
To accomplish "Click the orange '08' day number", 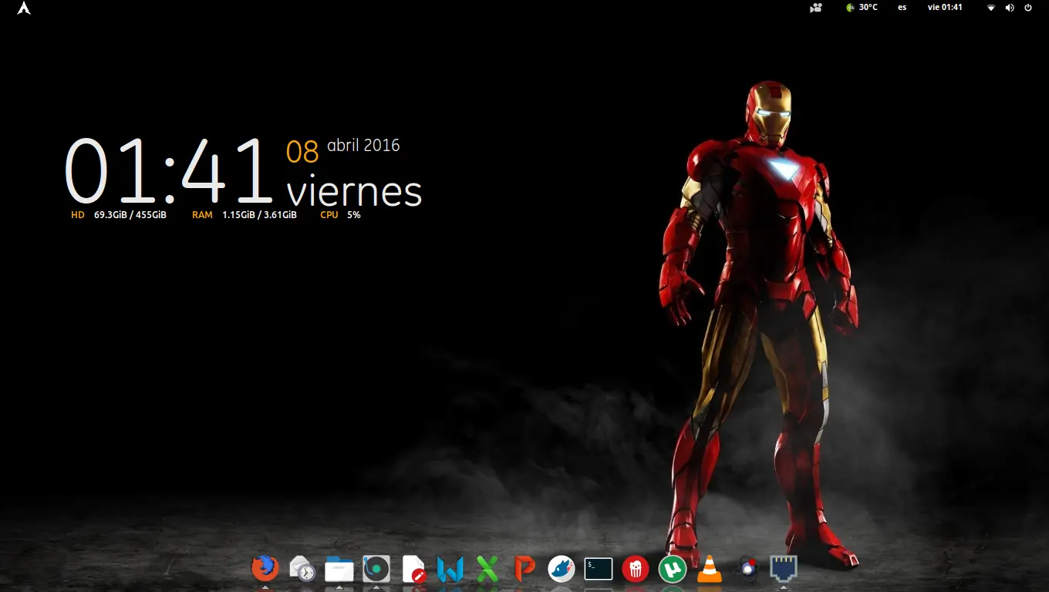I will pyautogui.click(x=302, y=152).
